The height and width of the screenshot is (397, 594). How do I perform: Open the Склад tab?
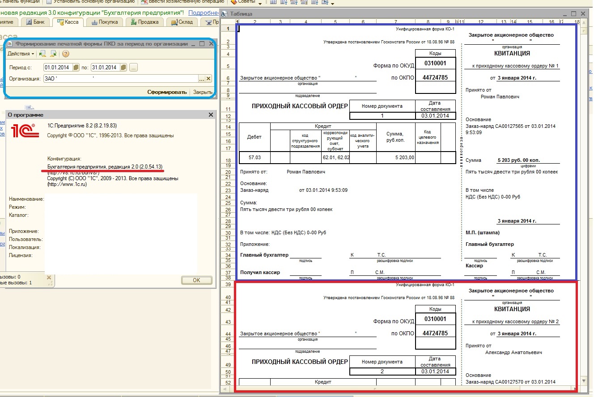coord(182,21)
